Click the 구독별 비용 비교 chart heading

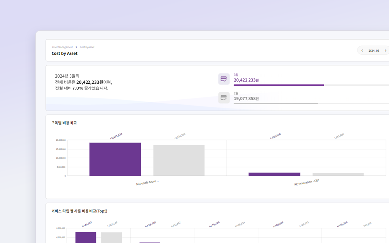click(x=64, y=123)
